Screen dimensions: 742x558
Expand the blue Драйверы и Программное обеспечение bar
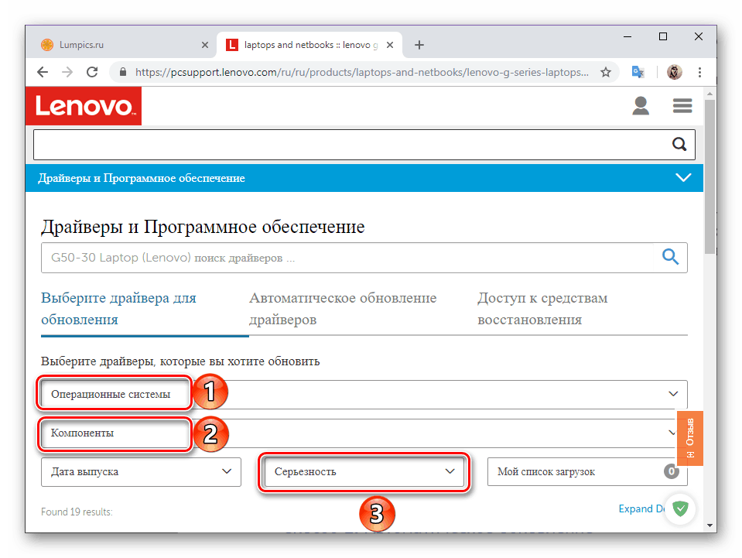coord(364,178)
